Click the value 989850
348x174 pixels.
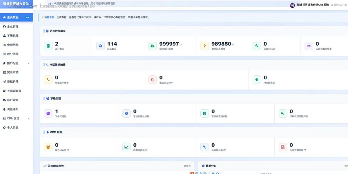(x=221, y=44)
